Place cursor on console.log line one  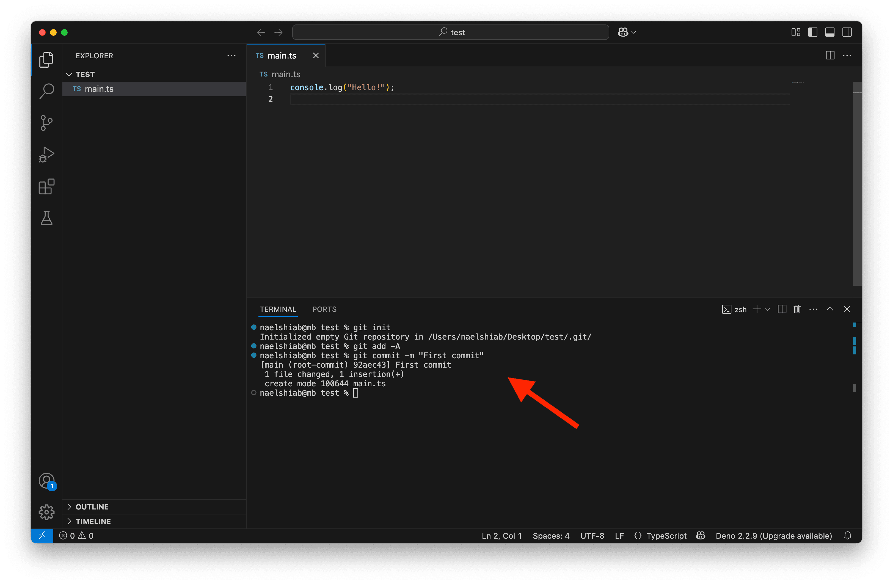[342, 87]
